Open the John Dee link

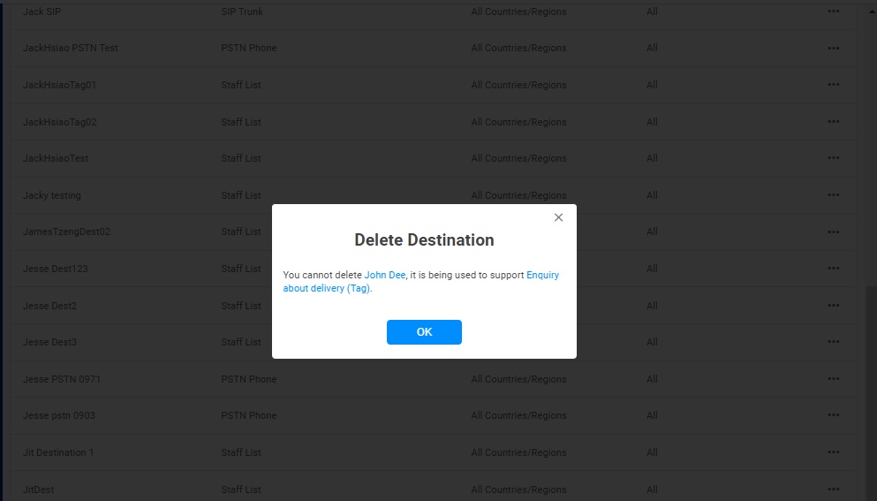385,276
